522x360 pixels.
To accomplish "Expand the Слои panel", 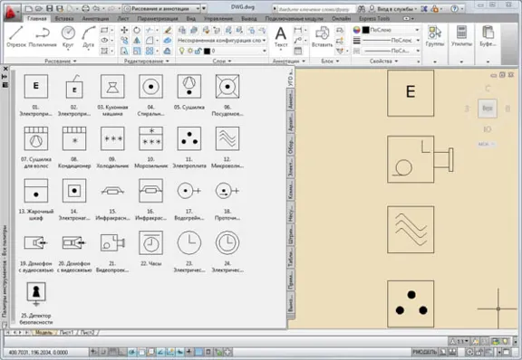I will coord(222,62).
